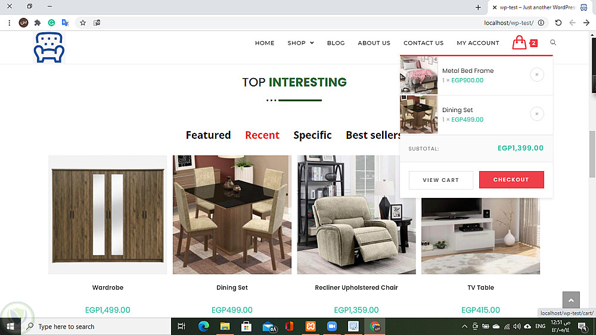Click Dining Set product image in grid
This screenshot has height=335, width=596.
click(232, 215)
